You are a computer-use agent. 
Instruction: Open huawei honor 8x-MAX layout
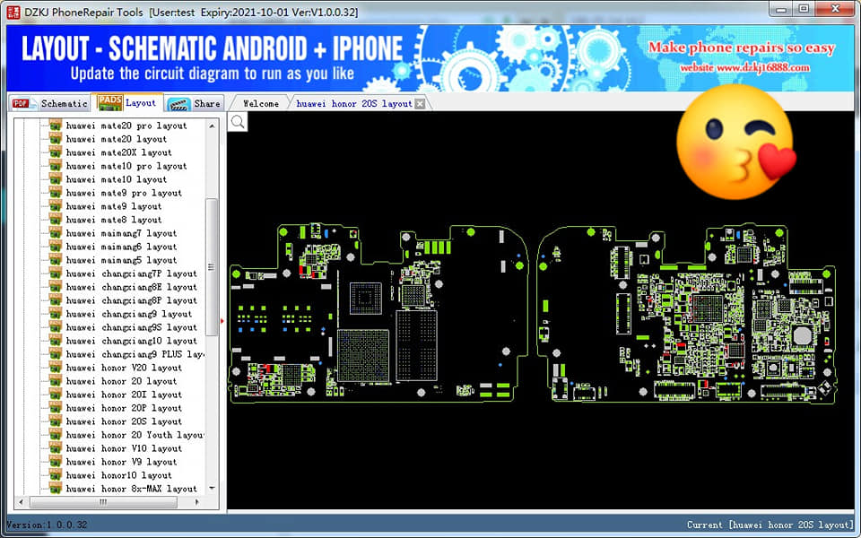click(131, 489)
